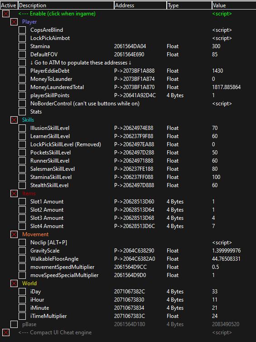Select the Items group label

29,193
